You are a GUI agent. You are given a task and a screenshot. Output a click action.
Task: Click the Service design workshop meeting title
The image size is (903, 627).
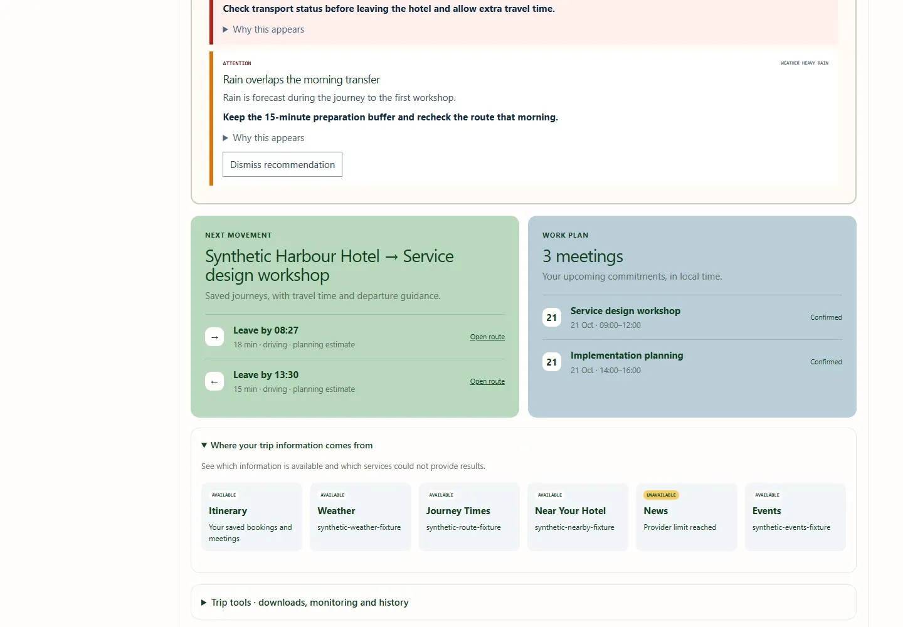625,311
